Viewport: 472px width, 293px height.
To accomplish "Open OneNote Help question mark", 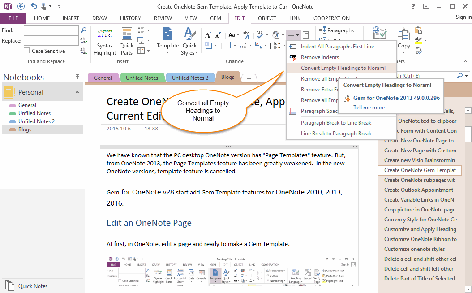I will coord(413,6).
